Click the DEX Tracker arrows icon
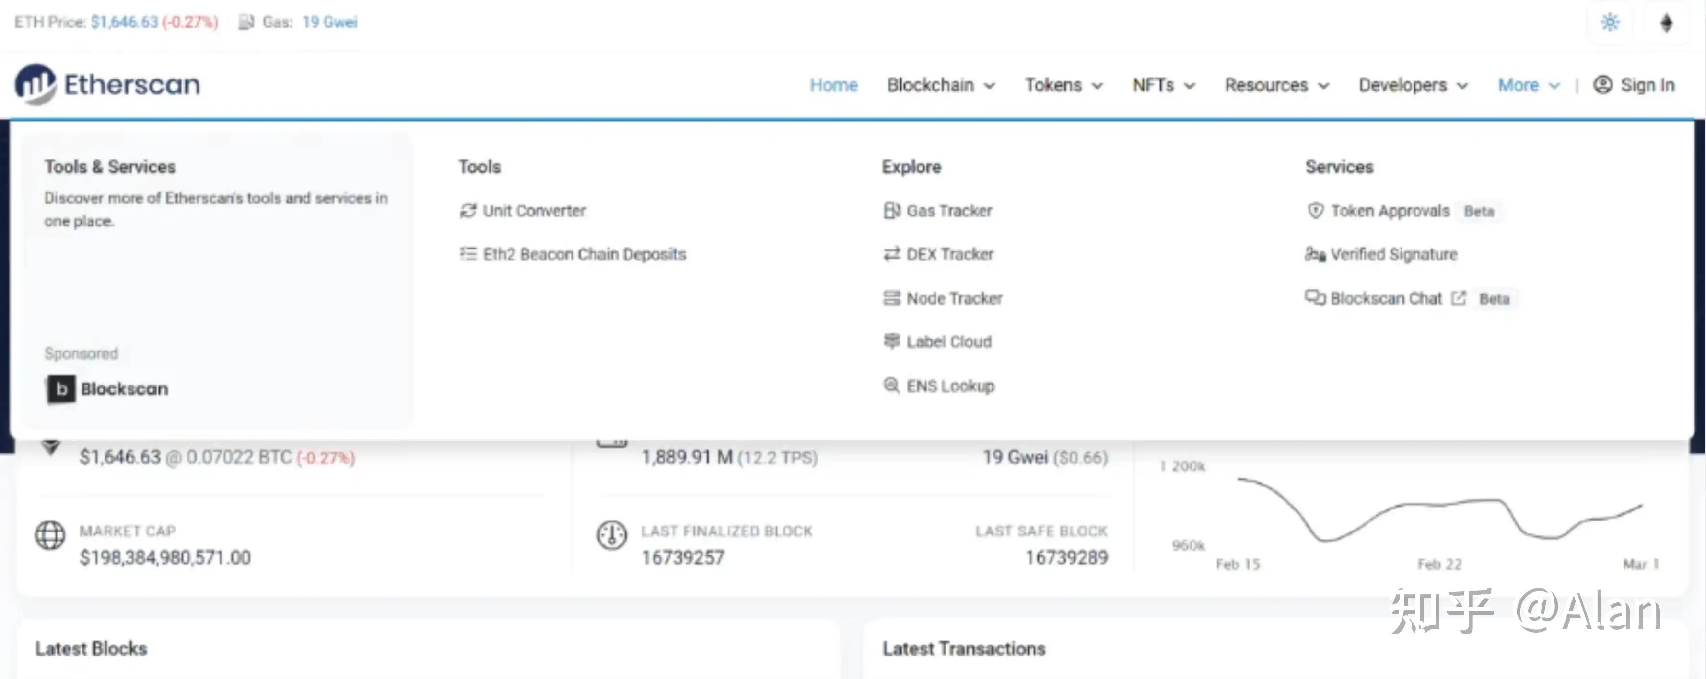Viewport: 1706px width, 679px height. click(891, 254)
